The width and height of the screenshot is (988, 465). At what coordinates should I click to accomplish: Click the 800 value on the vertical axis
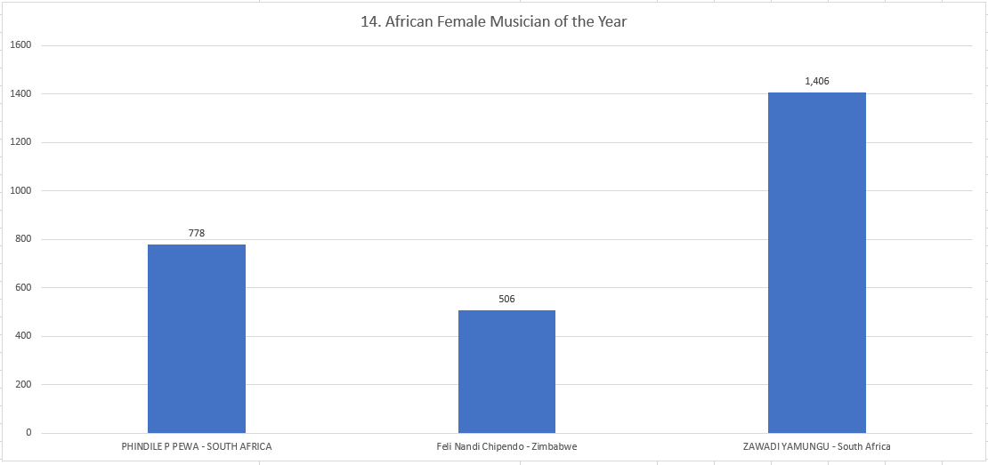[23, 239]
